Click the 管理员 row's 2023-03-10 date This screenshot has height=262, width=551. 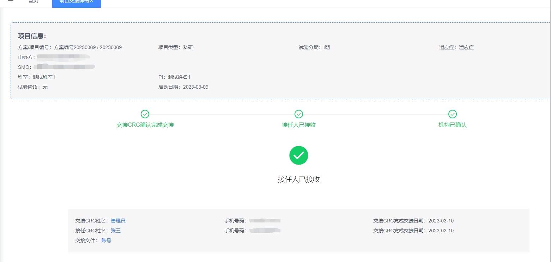tap(441, 221)
